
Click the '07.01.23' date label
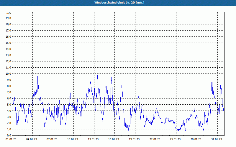coord(52,139)
